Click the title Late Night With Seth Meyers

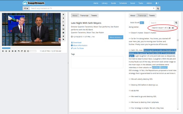coord(86,23)
